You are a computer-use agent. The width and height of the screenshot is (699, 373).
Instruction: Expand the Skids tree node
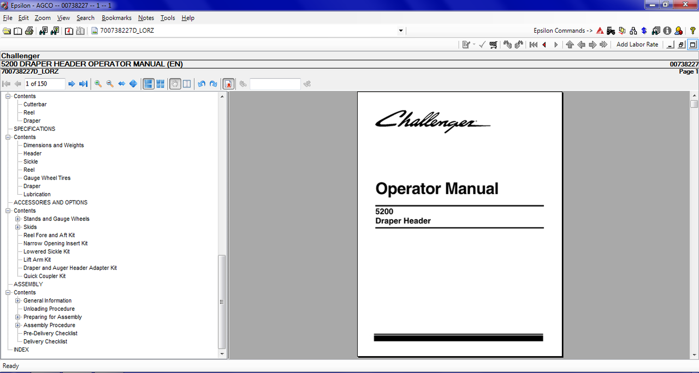click(17, 227)
